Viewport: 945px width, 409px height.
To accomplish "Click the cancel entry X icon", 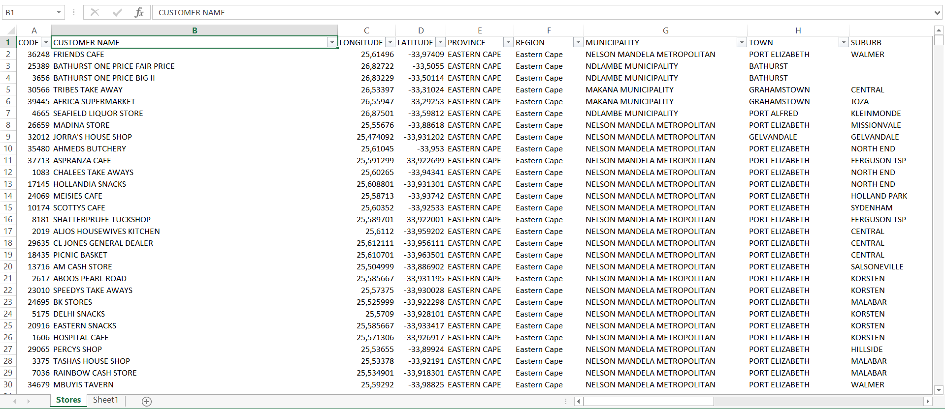I will tap(95, 12).
